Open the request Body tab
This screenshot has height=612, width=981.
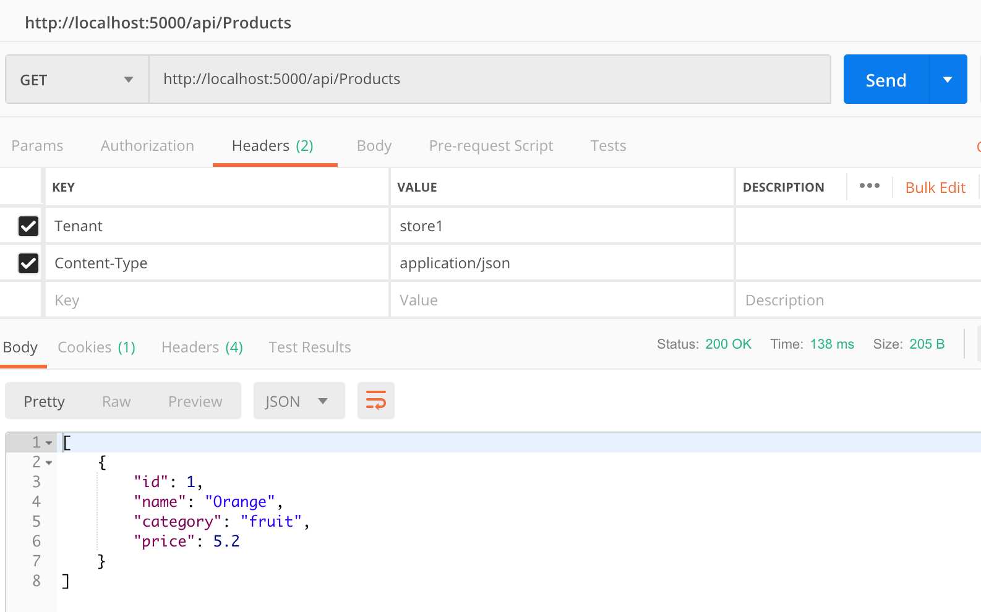click(x=374, y=146)
